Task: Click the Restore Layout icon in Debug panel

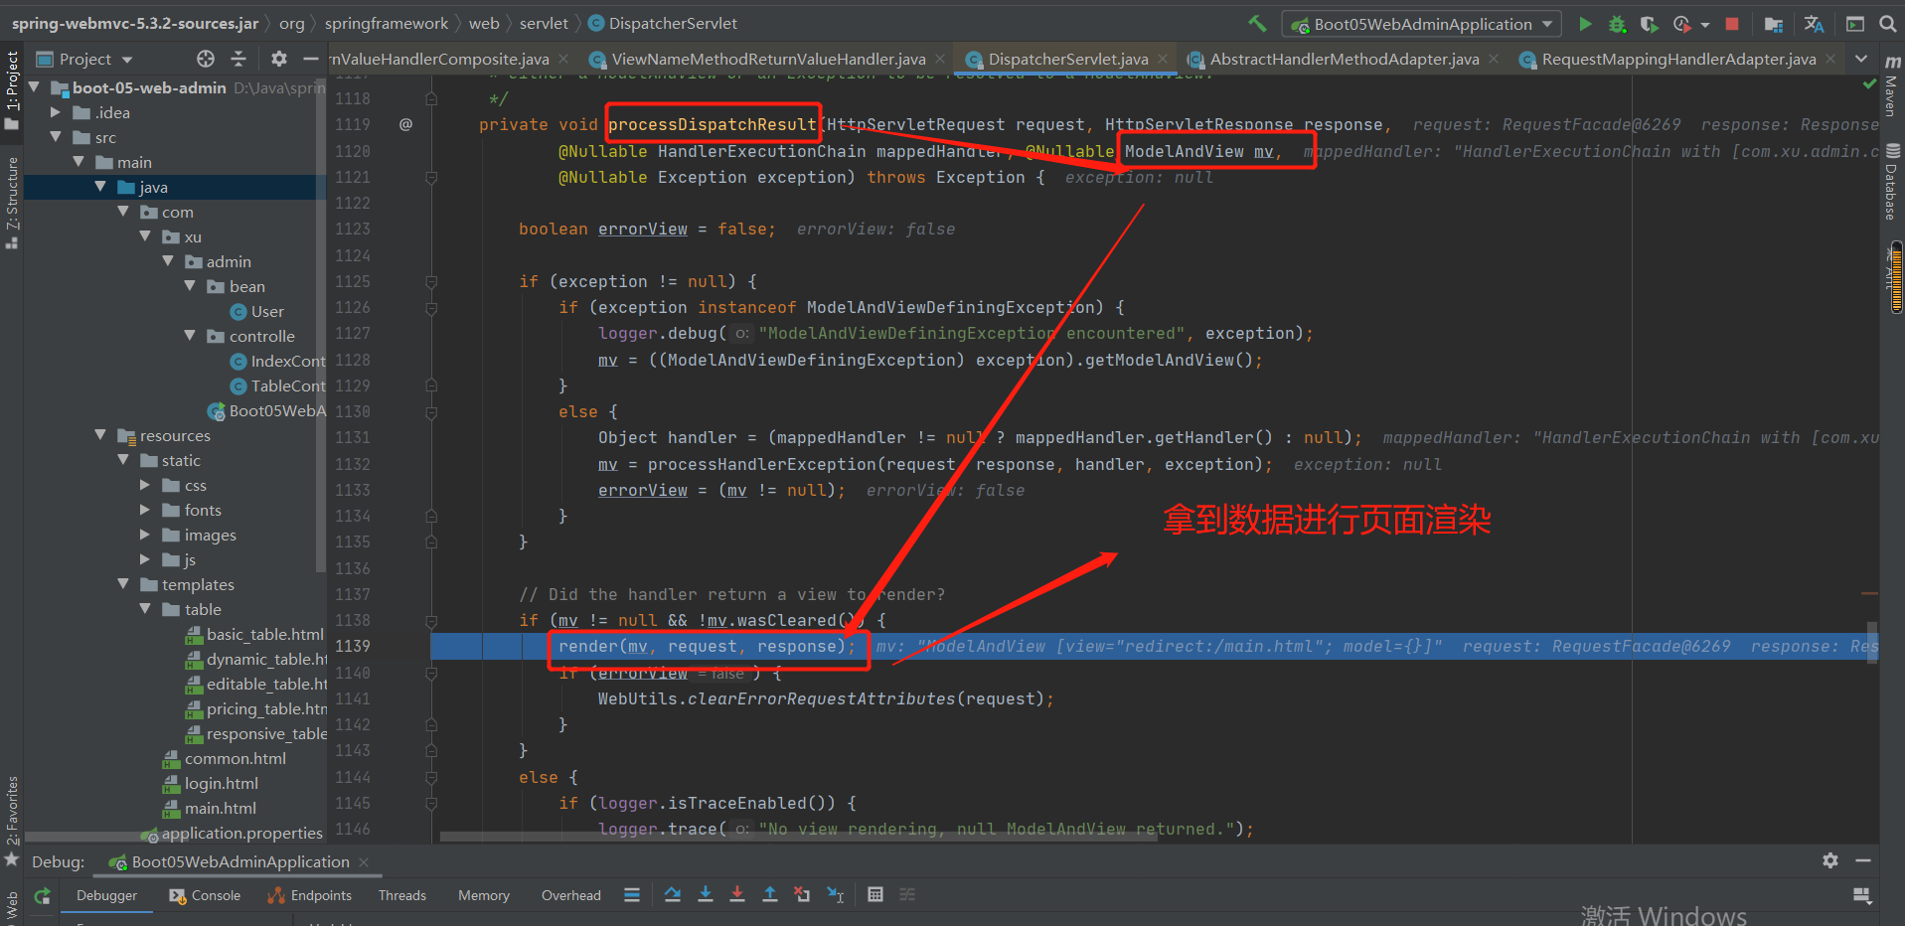Action: [x=1862, y=895]
